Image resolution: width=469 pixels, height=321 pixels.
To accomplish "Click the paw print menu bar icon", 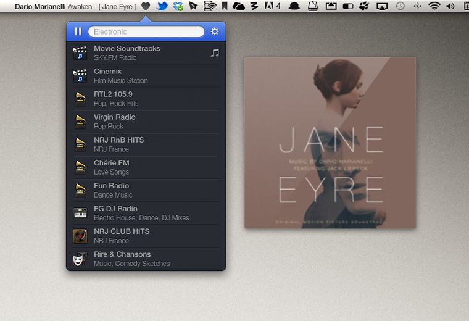I will coord(364,6).
